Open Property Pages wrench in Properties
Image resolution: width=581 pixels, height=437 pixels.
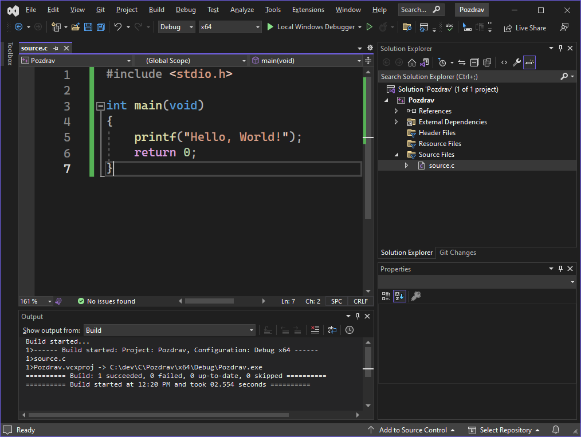click(416, 296)
